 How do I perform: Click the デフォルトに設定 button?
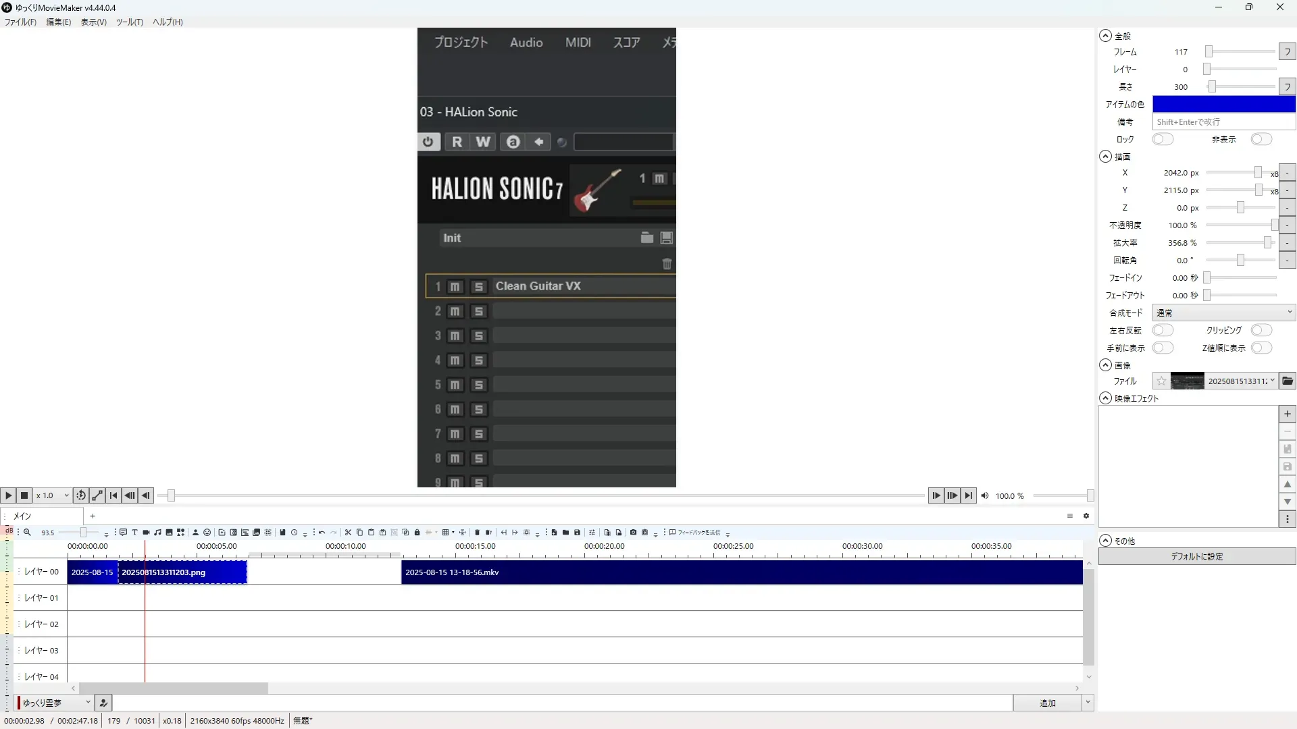pyautogui.click(x=1196, y=556)
